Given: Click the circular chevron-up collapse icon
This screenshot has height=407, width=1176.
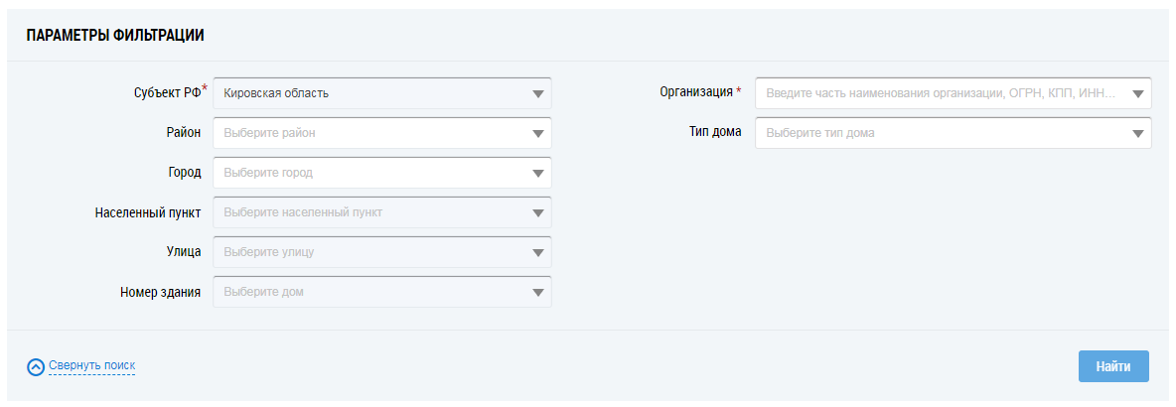Looking at the screenshot, I should tap(36, 367).
